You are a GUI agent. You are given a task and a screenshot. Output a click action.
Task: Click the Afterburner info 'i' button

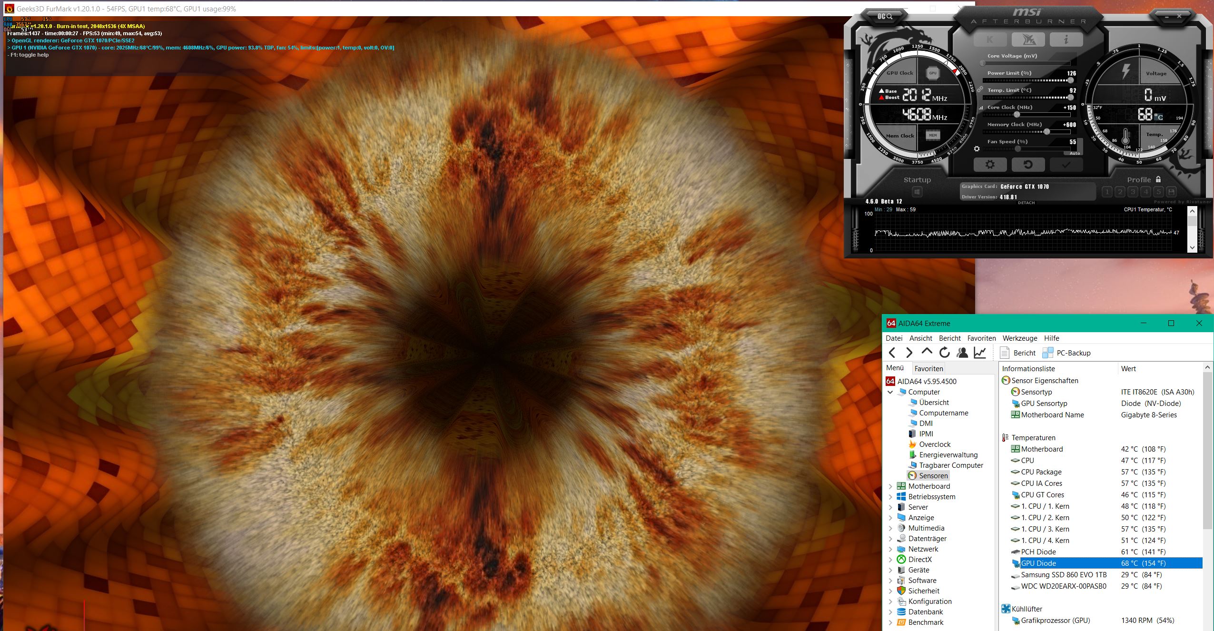coord(1066,39)
